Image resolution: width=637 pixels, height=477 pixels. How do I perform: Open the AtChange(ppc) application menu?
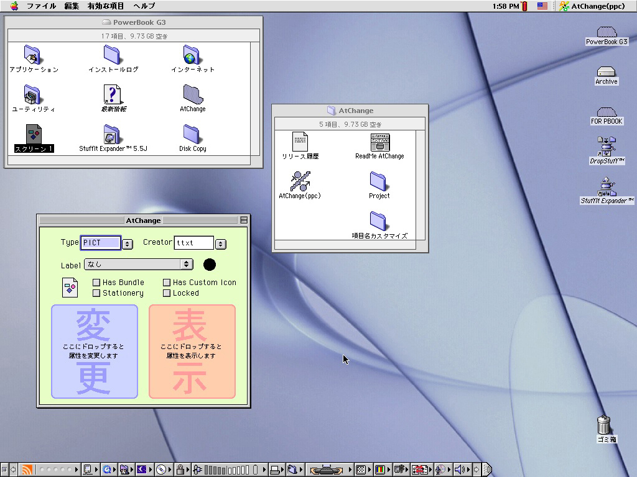click(592, 6)
